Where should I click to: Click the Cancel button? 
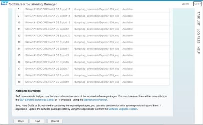click(x=55, y=121)
